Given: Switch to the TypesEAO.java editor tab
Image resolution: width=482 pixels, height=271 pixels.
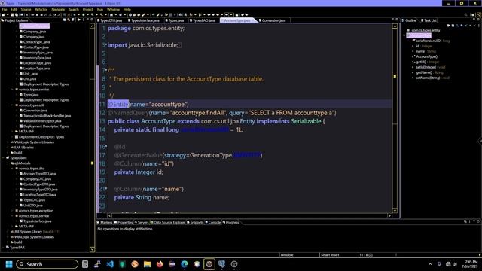Looking at the screenshot, I should click(x=203, y=20).
